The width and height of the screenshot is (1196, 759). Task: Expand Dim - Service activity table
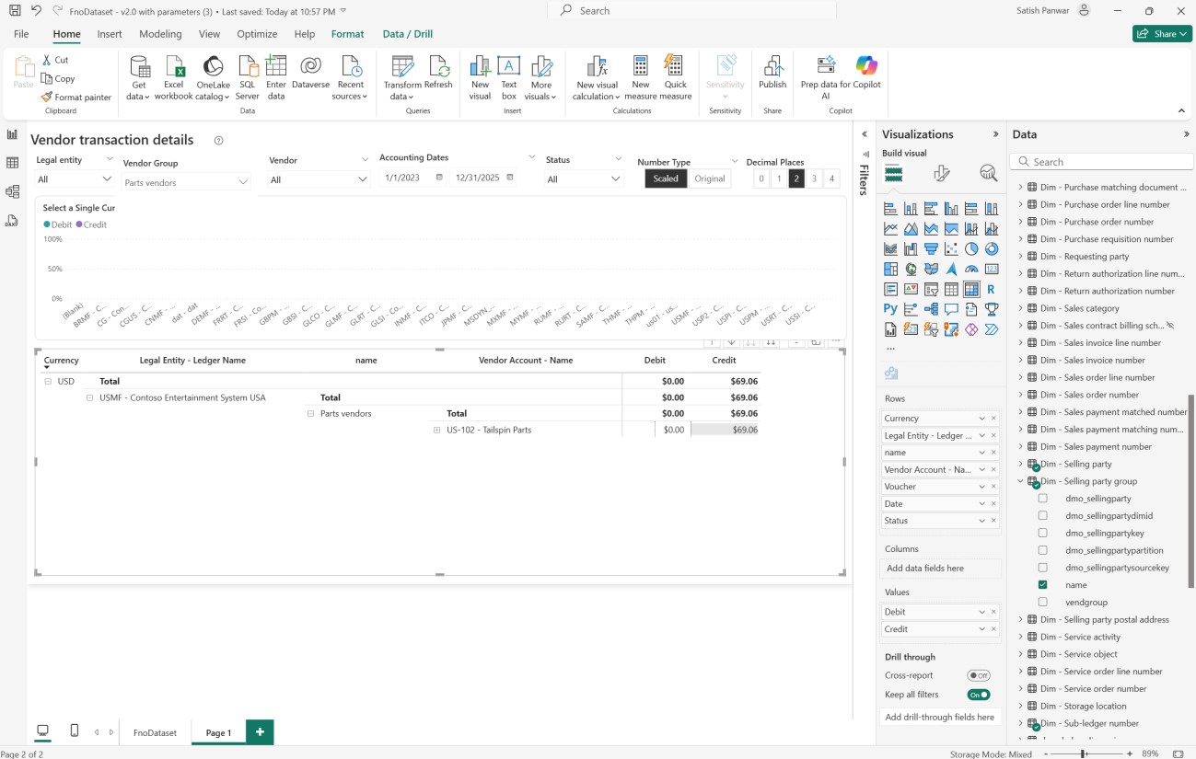coord(1020,637)
